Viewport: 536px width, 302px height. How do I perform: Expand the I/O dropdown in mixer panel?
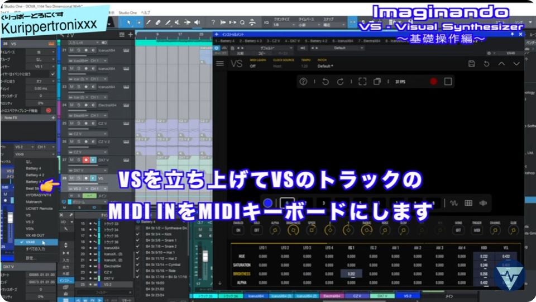[x=66, y=222]
